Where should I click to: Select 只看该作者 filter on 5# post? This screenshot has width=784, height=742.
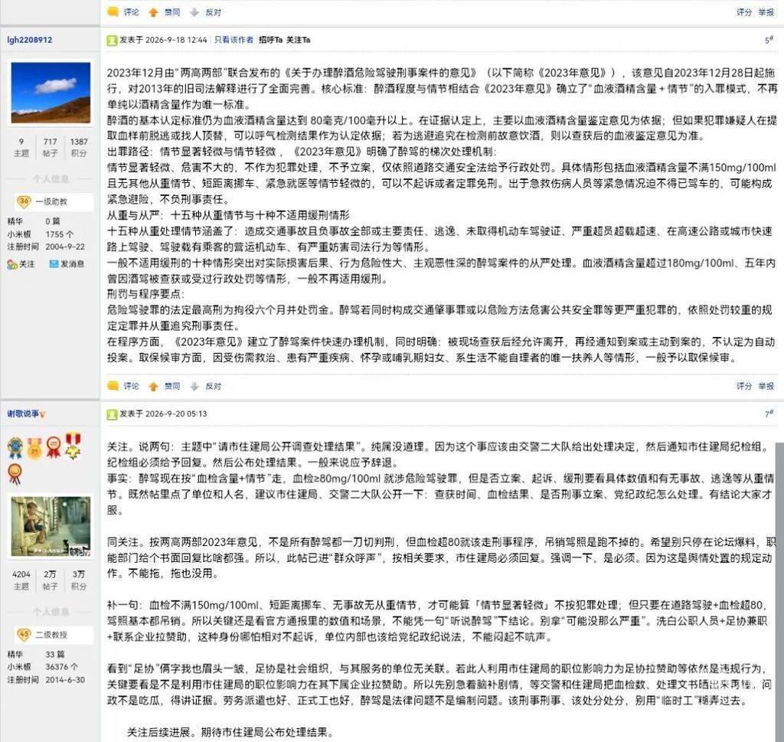[x=234, y=40]
